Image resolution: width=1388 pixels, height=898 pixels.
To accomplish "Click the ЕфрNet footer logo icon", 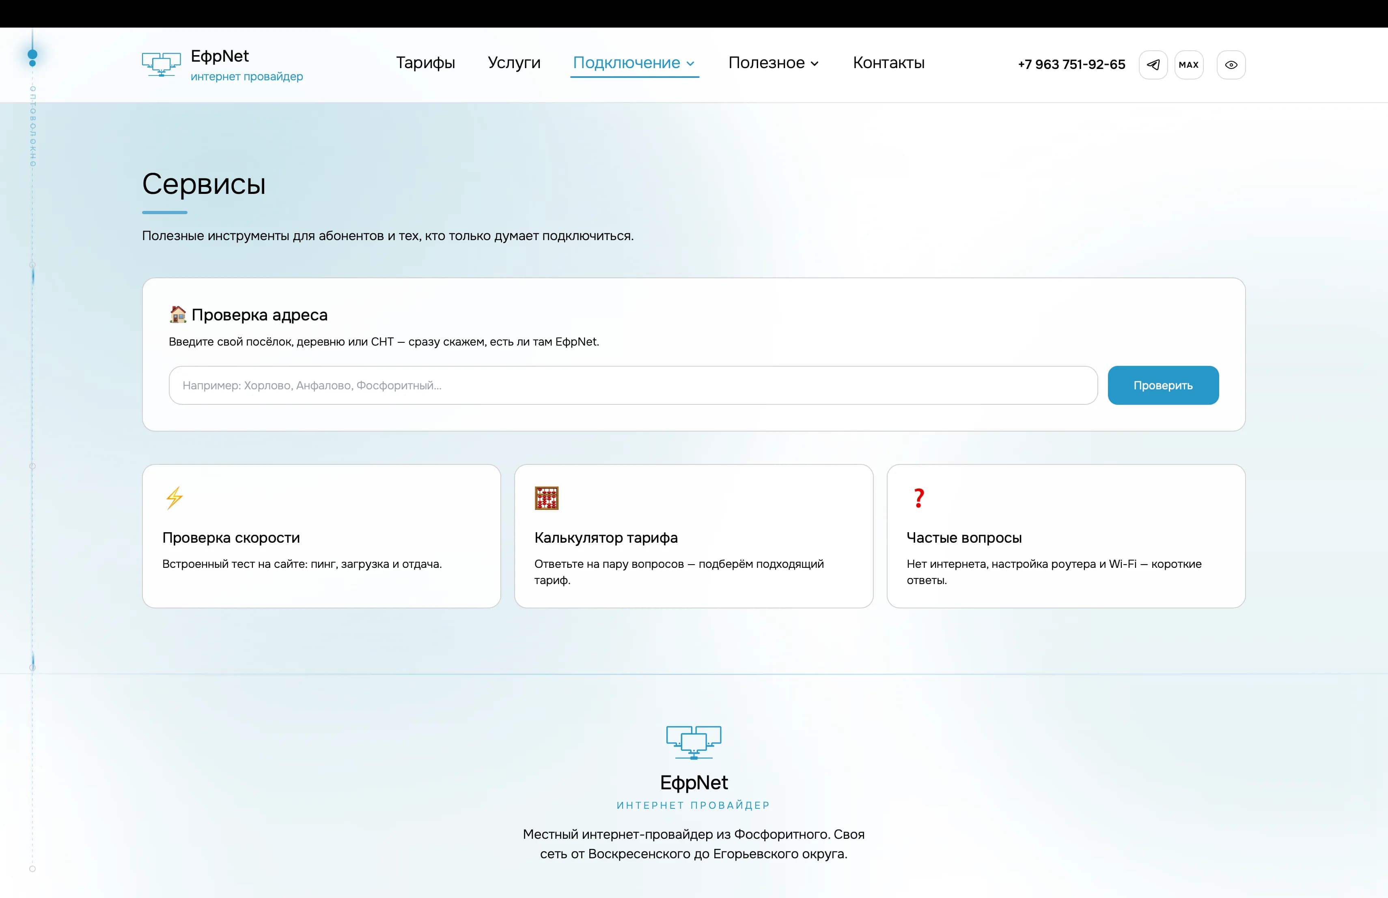I will (x=694, y=742).
